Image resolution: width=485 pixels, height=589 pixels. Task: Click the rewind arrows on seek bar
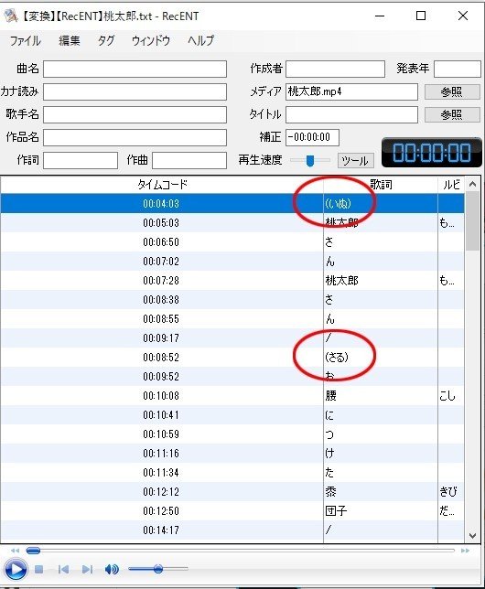pos(15,551)
